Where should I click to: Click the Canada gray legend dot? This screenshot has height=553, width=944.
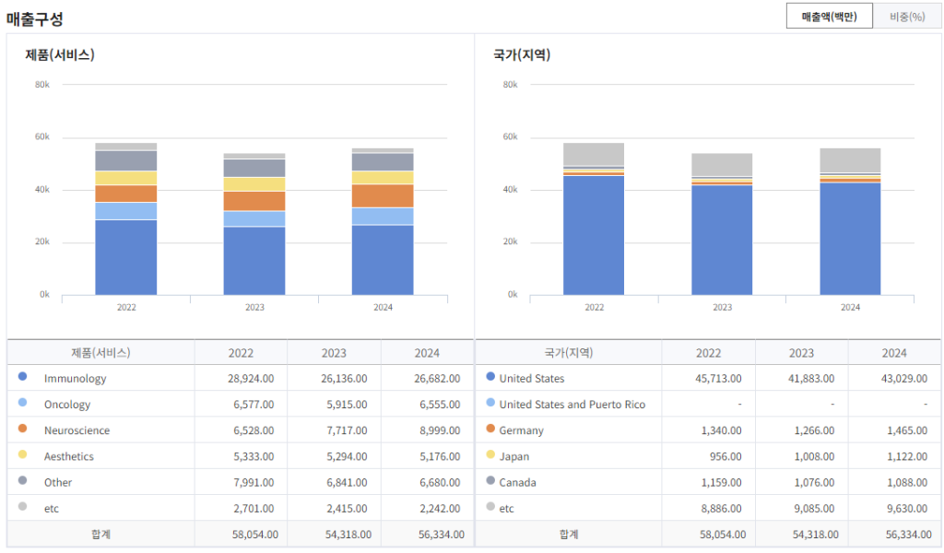tap(490, 480)
